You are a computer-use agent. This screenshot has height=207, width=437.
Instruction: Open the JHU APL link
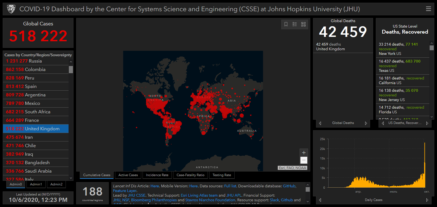pyautogui.click(x=234, y=195)
